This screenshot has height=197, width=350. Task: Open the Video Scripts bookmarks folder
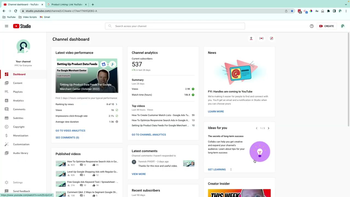coord(28,17)
